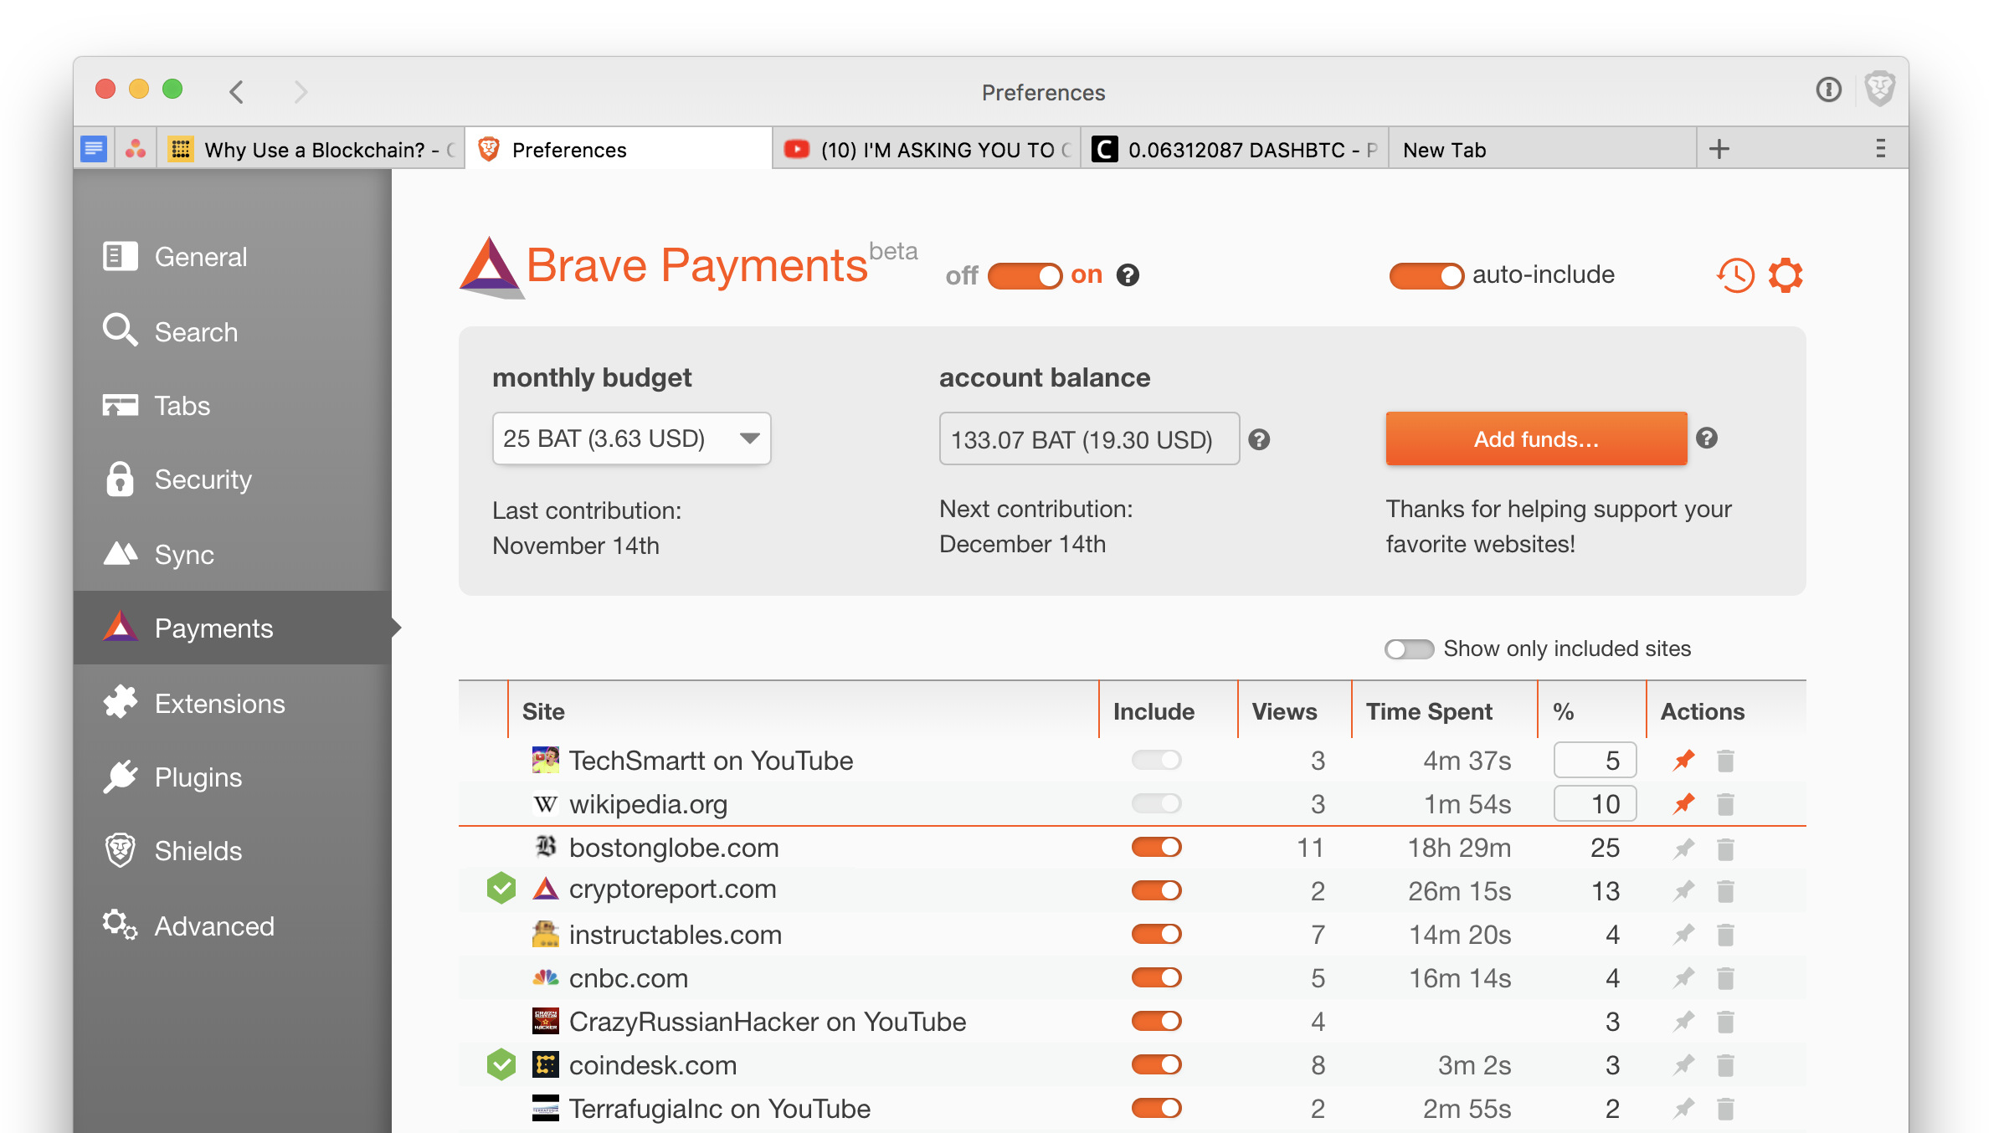The height and width of the screenshot is (1133, 2009).
Task: Pin bostonglobe.com percentage
Action: tap(1683, 848)
